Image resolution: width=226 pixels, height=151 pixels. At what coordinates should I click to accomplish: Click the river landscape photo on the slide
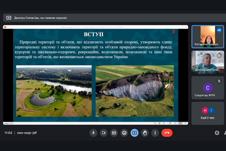click(x=54, y=91)
